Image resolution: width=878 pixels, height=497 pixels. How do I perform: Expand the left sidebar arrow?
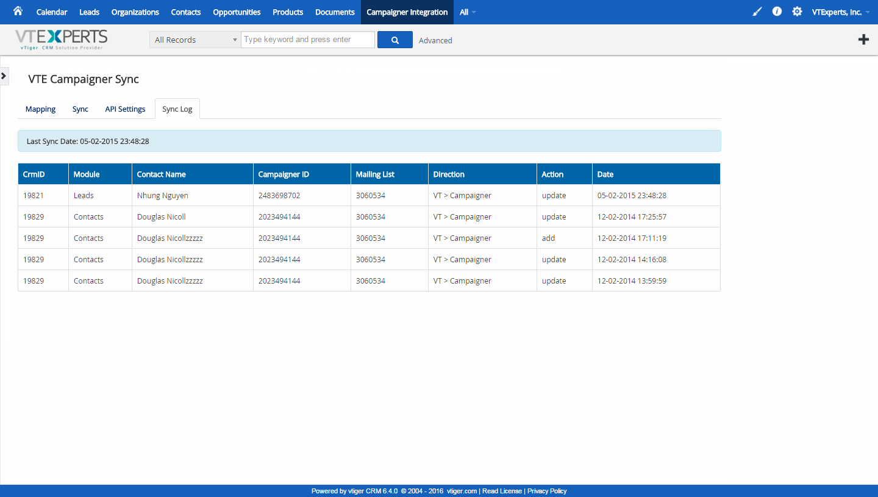tap(4, 76)
